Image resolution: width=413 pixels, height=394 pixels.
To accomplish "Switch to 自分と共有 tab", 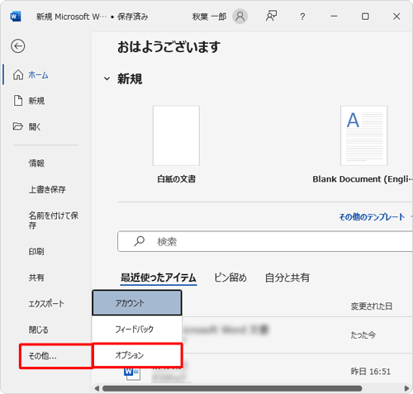I will (287, 278).
